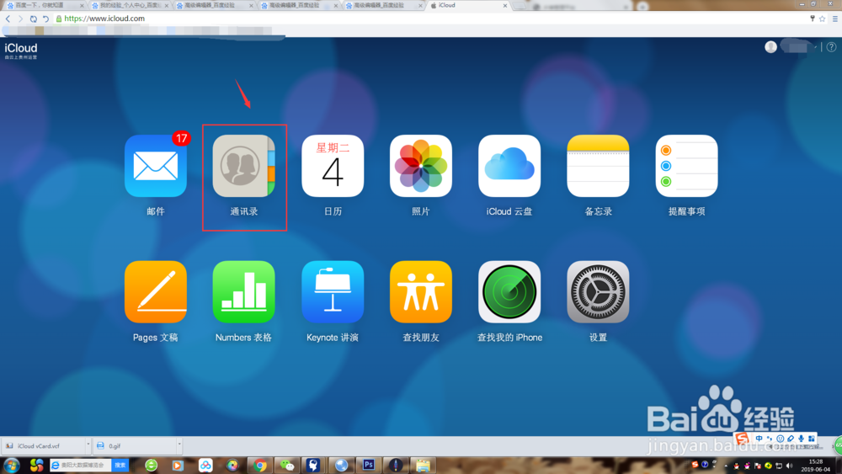Click the help question mark icon

pos(831,47)
